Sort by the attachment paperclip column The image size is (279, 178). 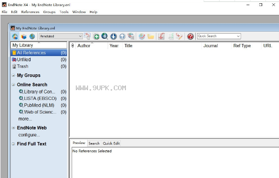point(73,46)
